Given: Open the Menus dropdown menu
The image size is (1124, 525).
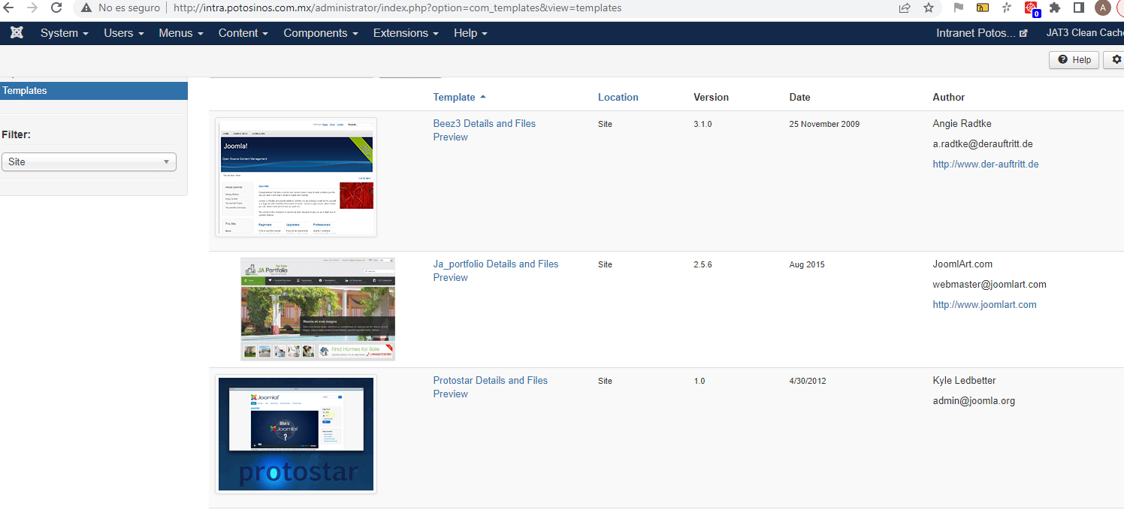Looking at the screenshot, I should pos(181,33).
